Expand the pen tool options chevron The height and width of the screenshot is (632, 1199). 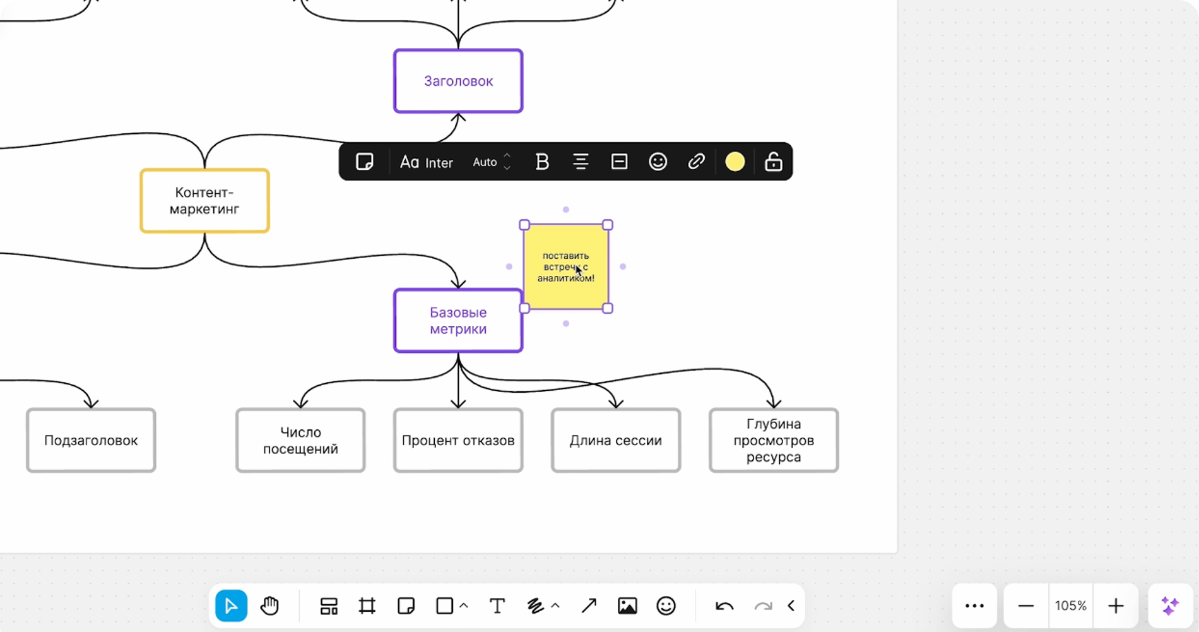[x=555, y=606]
